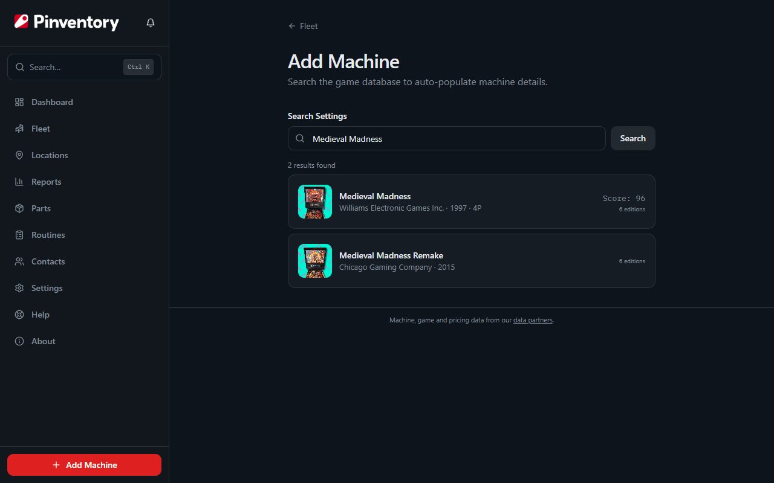This screenshot has height=483, width=774.
Task: Click the red Add Machine button
Action: 84,465
